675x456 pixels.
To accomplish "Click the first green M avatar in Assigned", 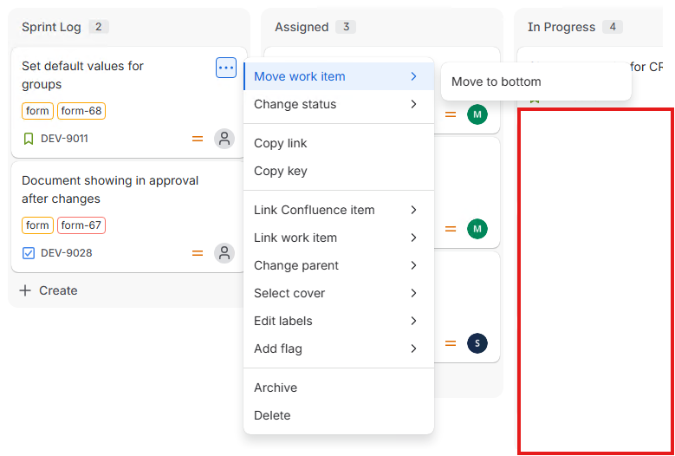I will point(477,114).
